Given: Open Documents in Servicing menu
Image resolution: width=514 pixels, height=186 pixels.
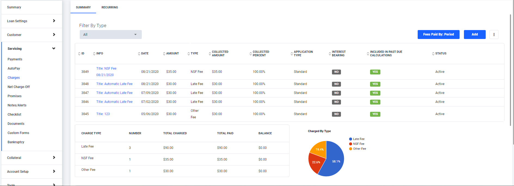Looking at the screenshot, I should click(x=16, y=124).
